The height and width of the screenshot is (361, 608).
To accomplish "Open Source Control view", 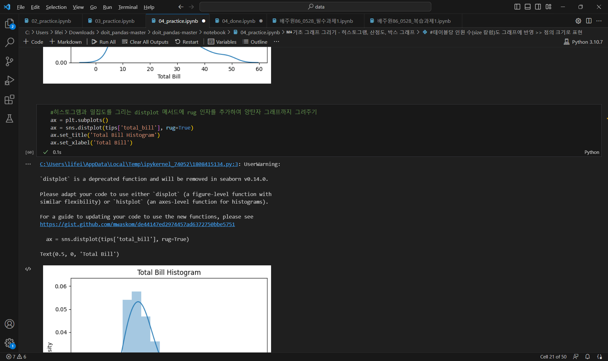I will [x=9, y=61].
